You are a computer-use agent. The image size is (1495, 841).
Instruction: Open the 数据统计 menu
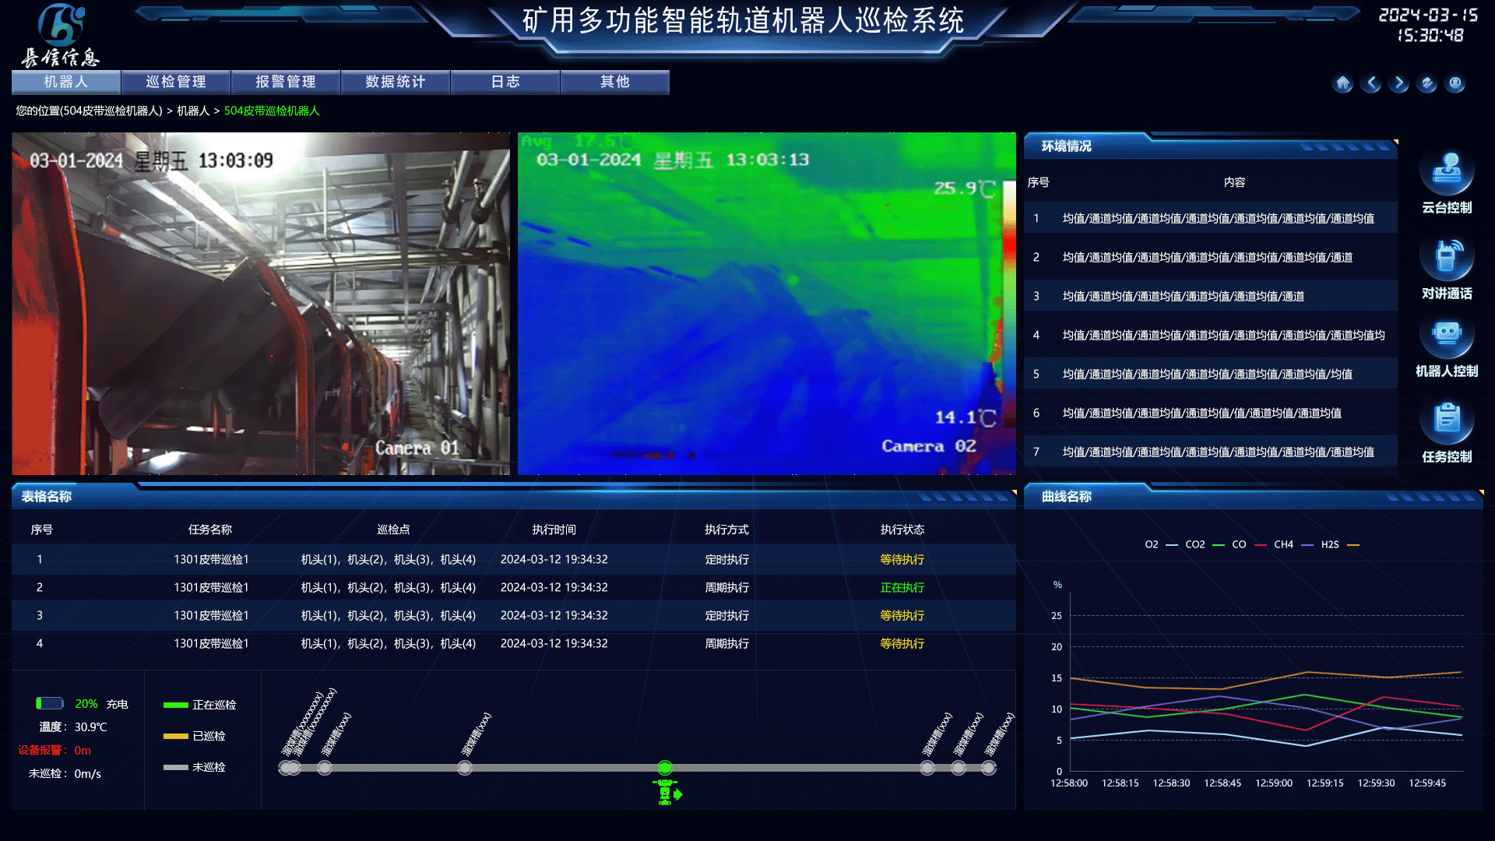[x=396, y=82]
